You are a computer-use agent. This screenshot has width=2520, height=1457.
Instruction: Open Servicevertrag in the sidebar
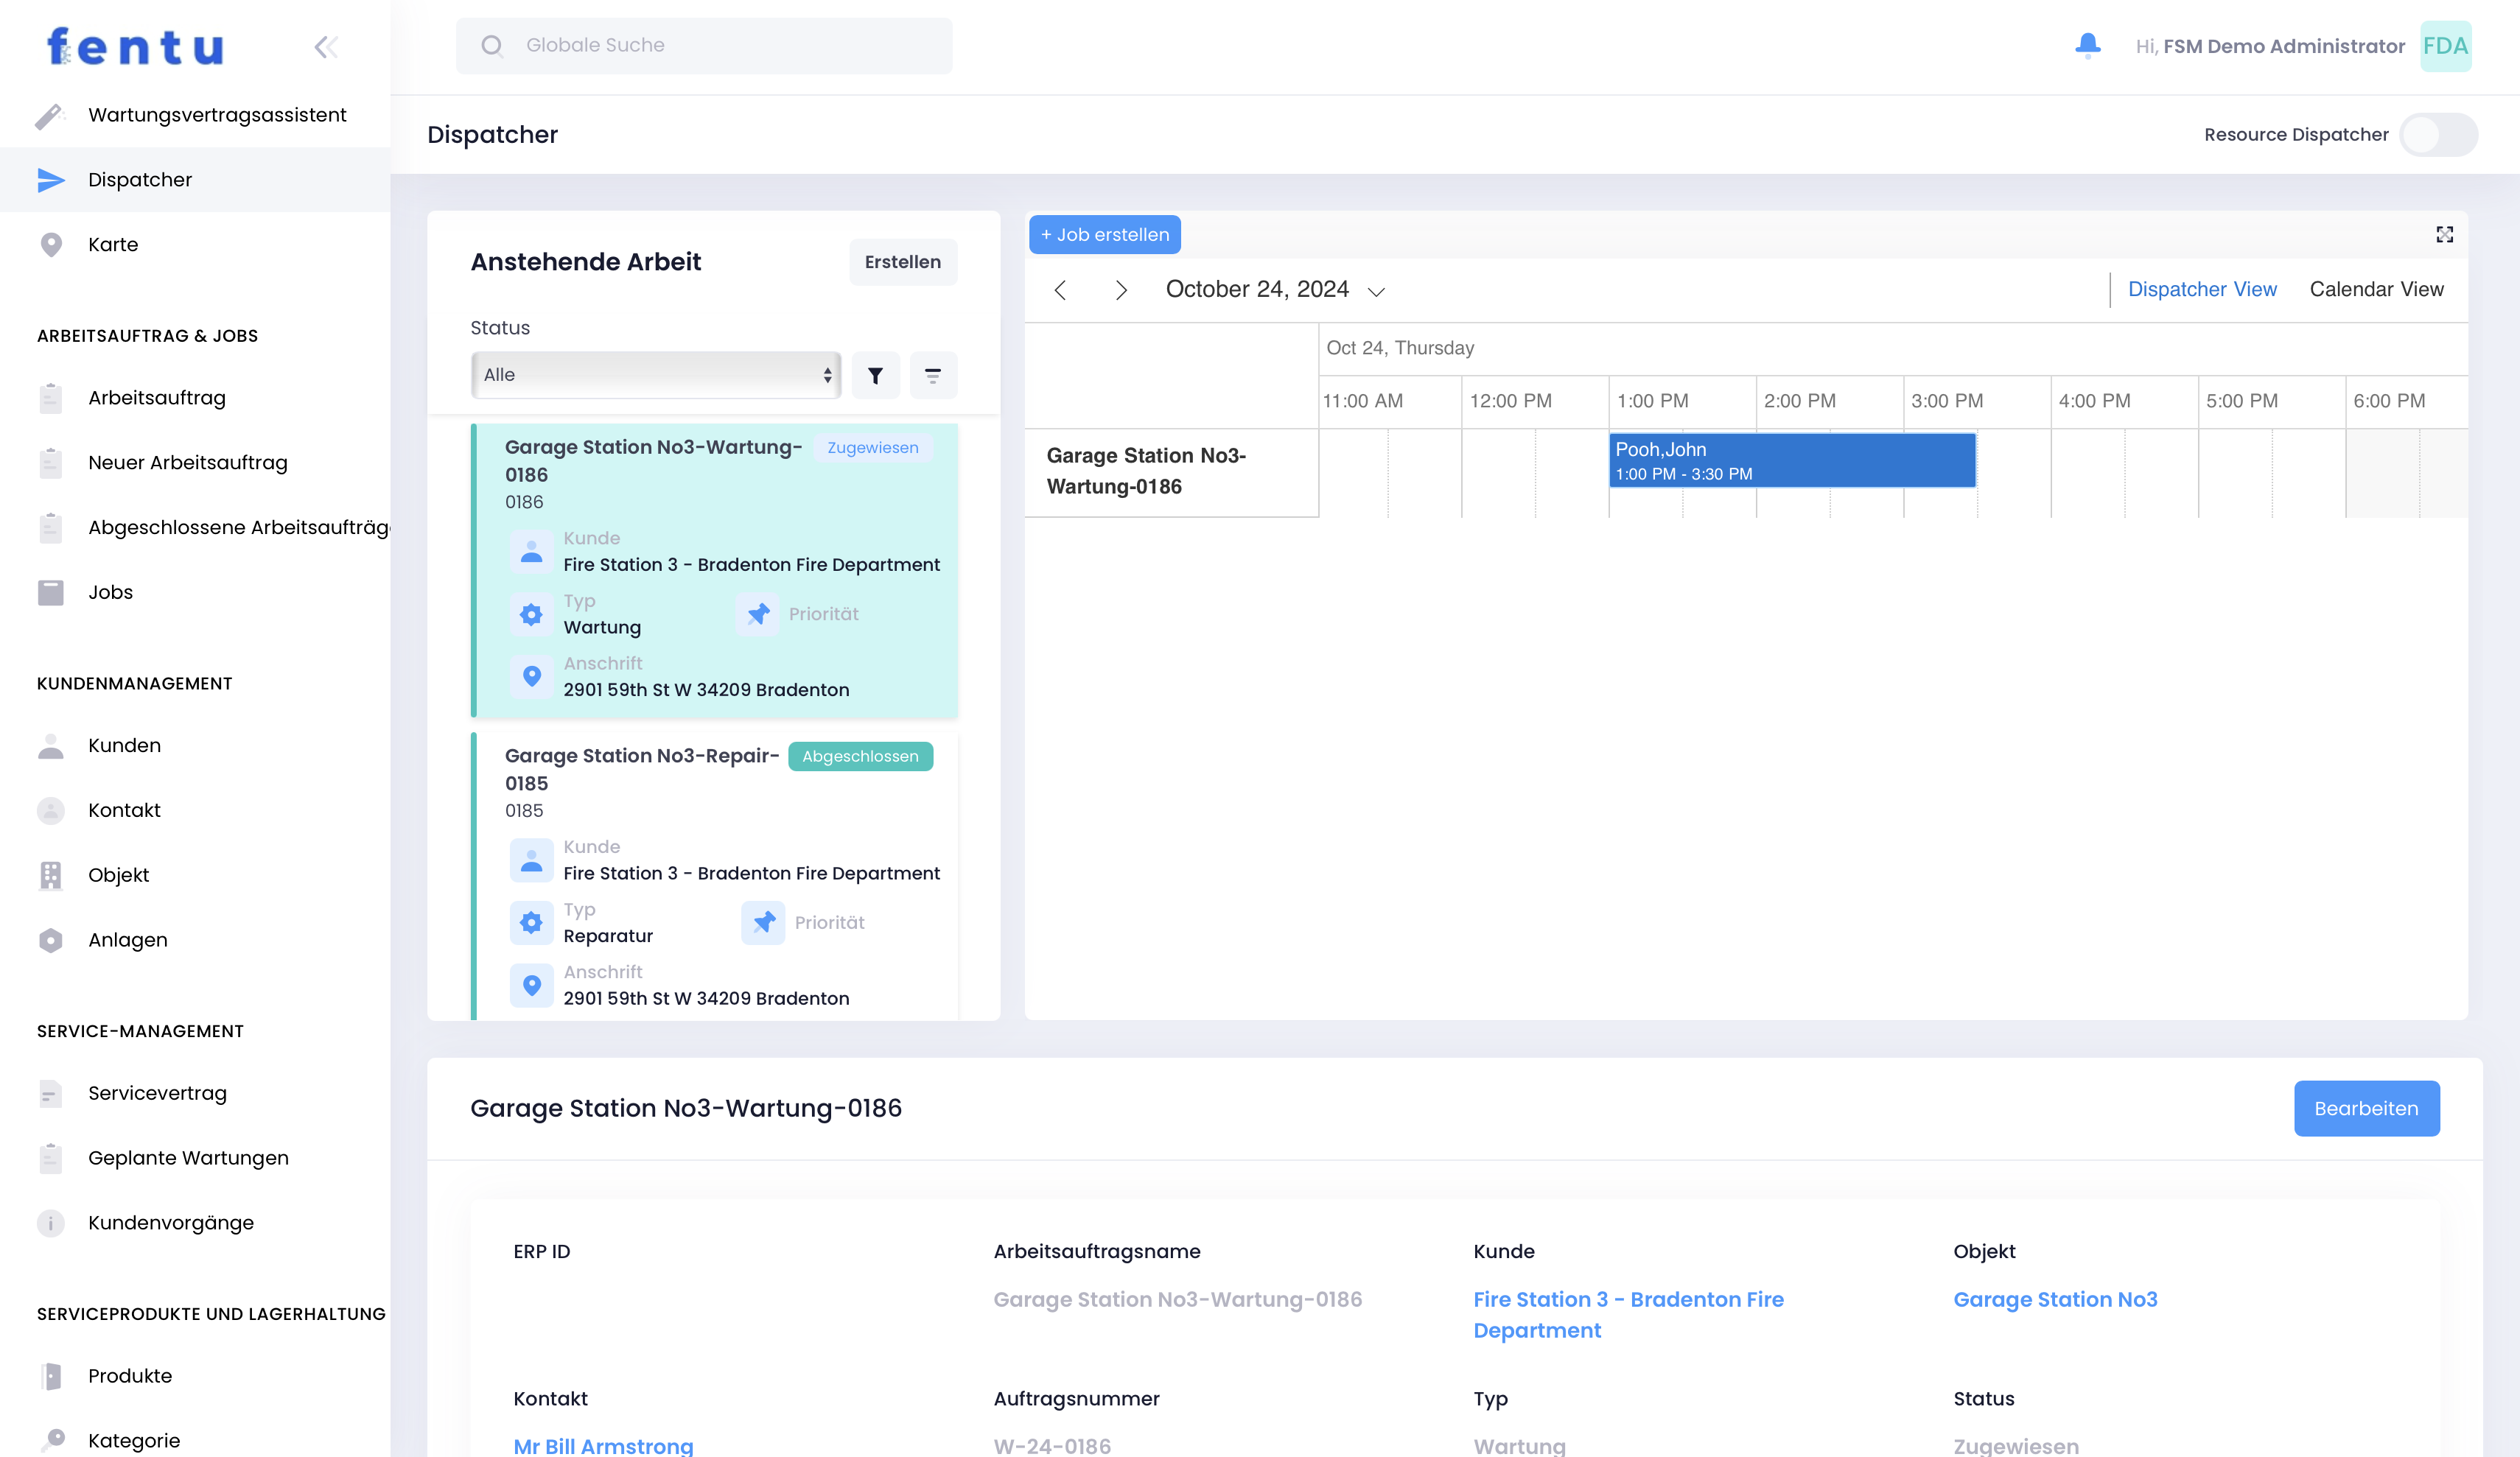195,1094
